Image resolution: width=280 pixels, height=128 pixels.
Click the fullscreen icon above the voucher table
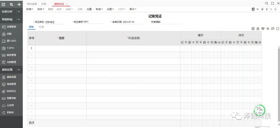tap(278, 29)
